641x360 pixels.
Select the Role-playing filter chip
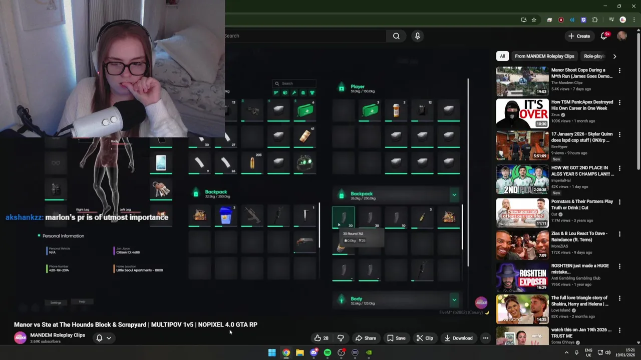594,56
